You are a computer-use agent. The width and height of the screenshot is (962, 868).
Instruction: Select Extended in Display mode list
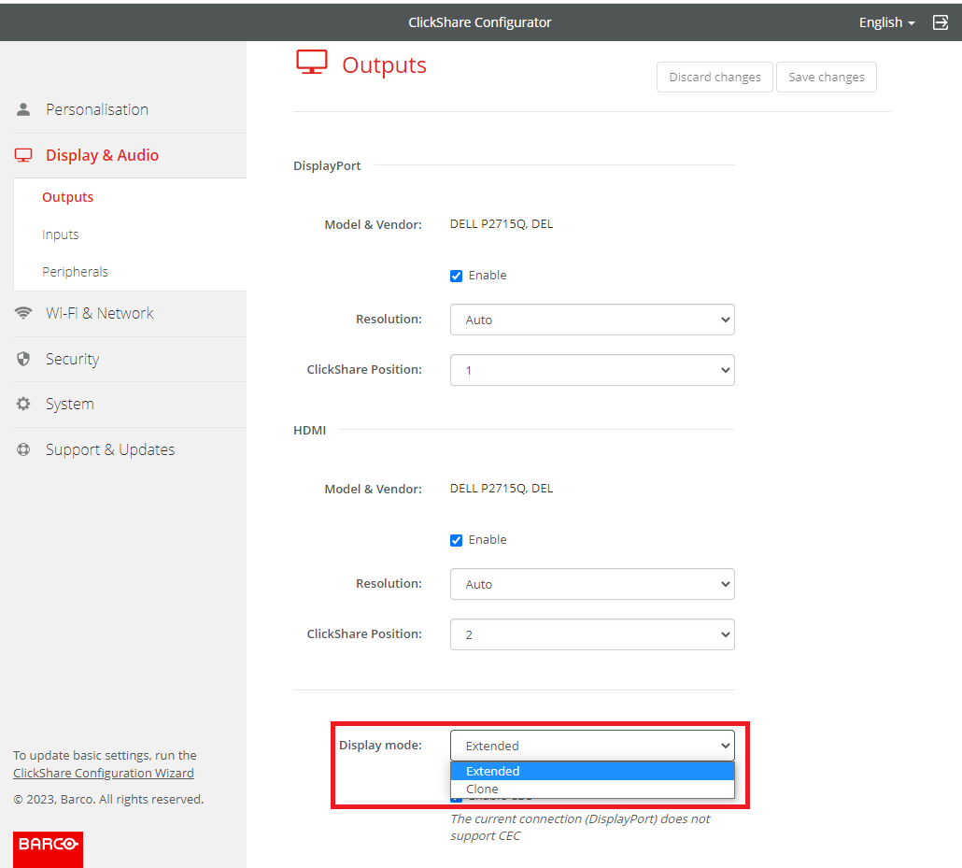[x=493, y=771]
